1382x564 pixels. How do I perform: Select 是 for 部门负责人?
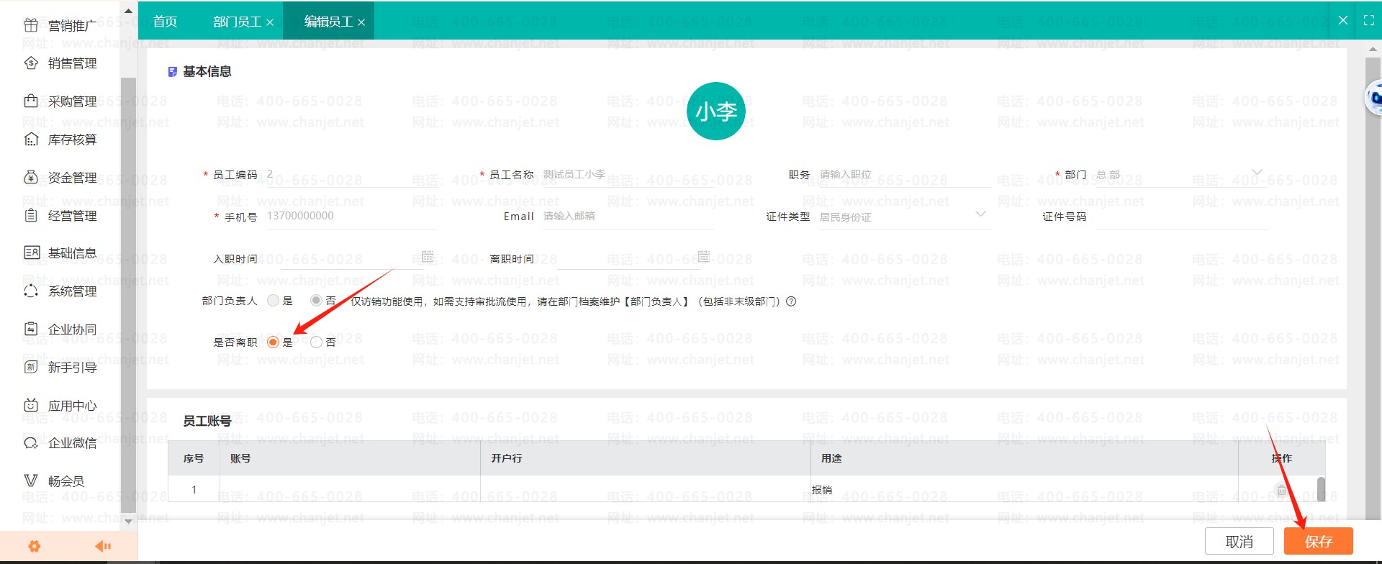tap(273, 301)
